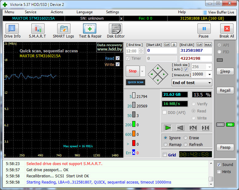The height and width of the screenshot is (190, 239).
Task: Click the green 200 ms block swatch
Action: pos(134,124)
